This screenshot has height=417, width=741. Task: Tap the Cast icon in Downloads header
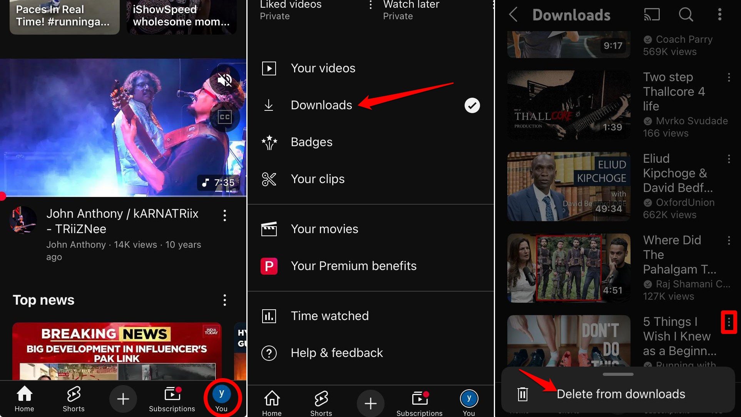[x=652, y=15]
